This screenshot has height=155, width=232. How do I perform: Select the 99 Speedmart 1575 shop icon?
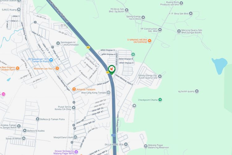coord(51,60)
